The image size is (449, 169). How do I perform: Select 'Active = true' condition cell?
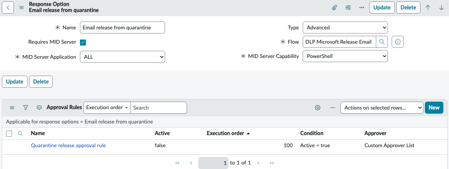[x=315, y=145]
